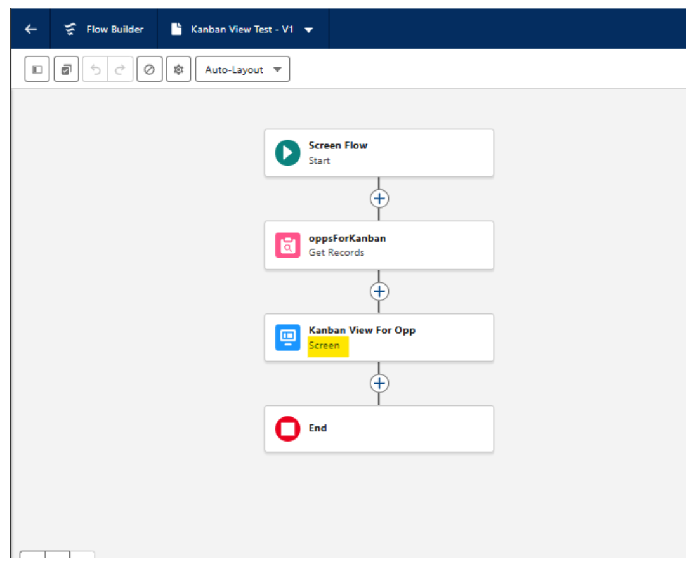
Task: Click the Undo icon
Action: (94, 69)
